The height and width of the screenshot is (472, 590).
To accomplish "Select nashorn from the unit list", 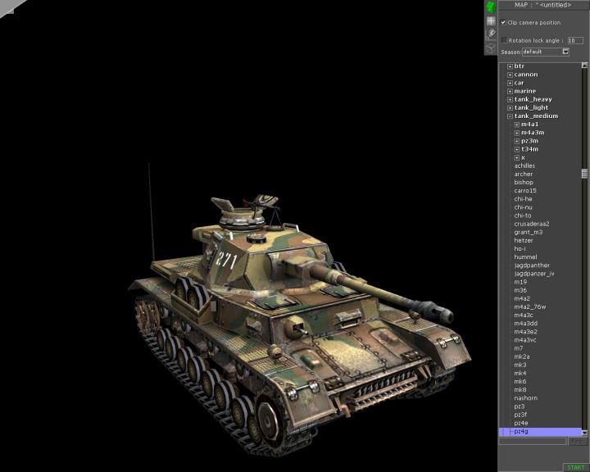I will (x=526, y=398).
